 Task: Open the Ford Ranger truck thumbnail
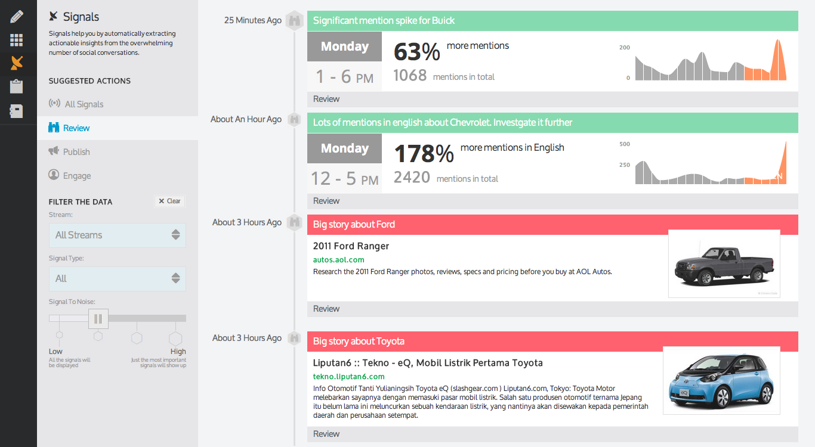(x=724, y=263)
